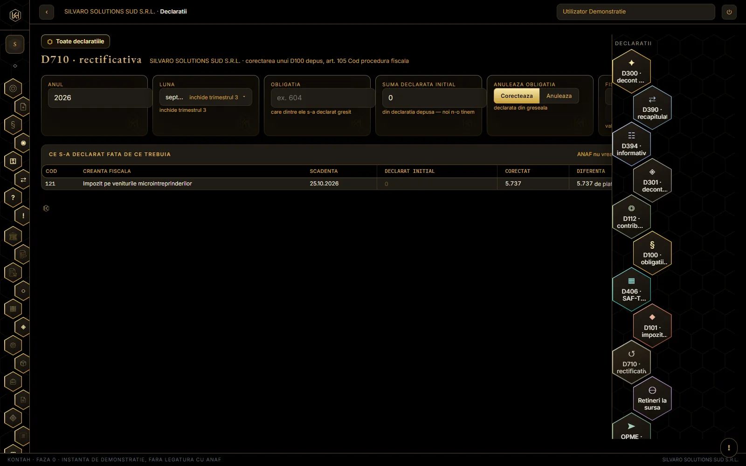
Task: Select the D100 obligatii tile
Action: pos(652,254)
